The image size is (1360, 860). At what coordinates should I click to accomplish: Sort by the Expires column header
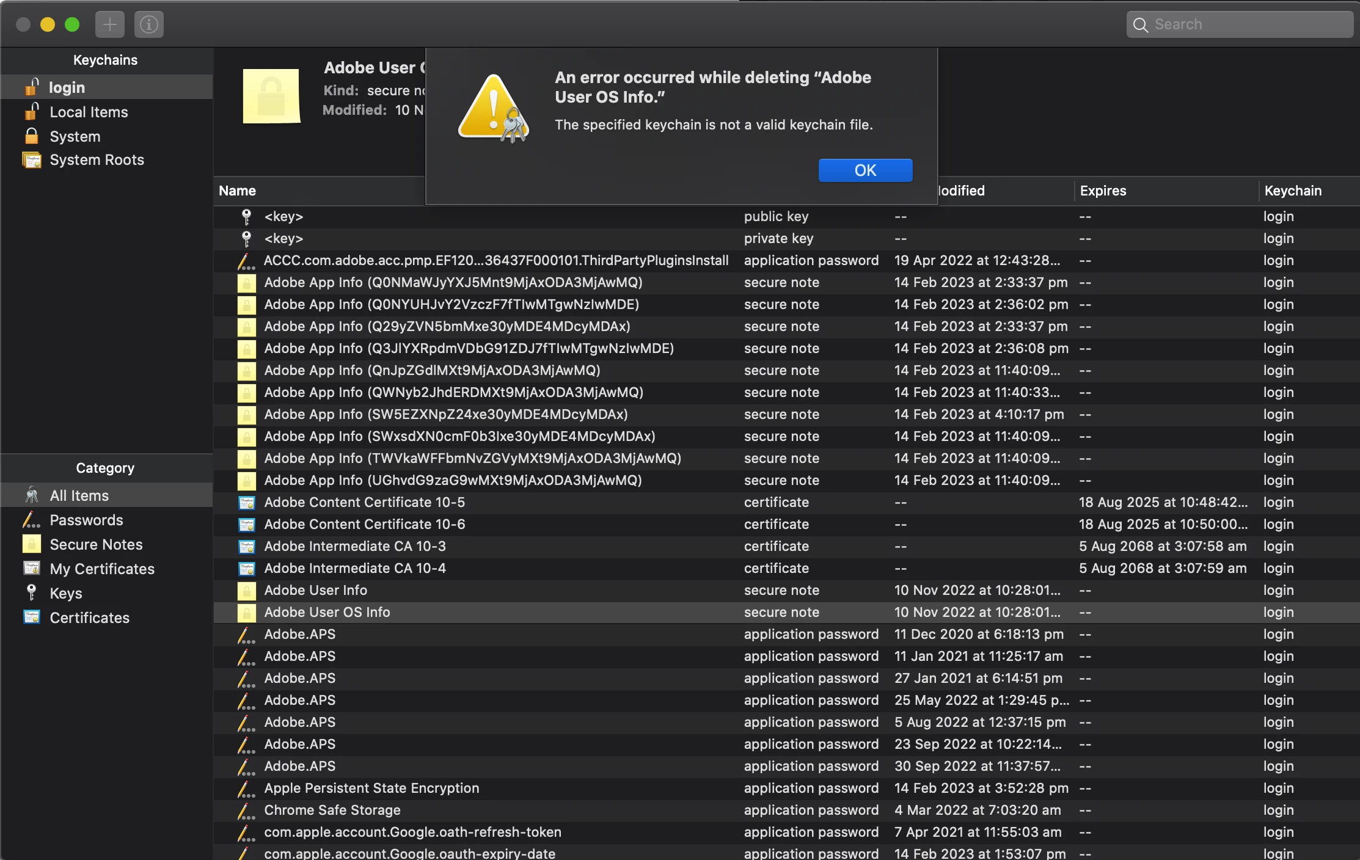click(x=1103, y=191)
